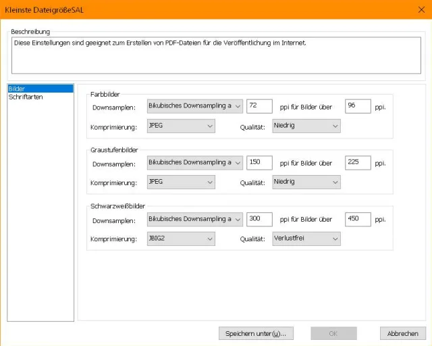Click the Farbbilder 96 ppi threshold field

(x=358, y=106)
